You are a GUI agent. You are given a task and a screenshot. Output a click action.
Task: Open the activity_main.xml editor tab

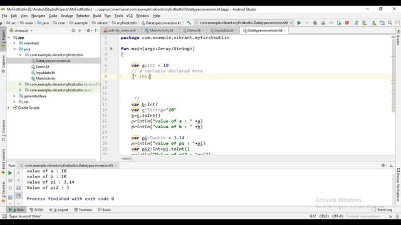coord(122,31)
